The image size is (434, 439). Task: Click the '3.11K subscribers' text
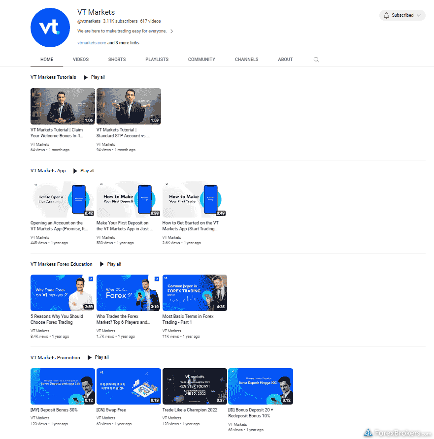120,21
